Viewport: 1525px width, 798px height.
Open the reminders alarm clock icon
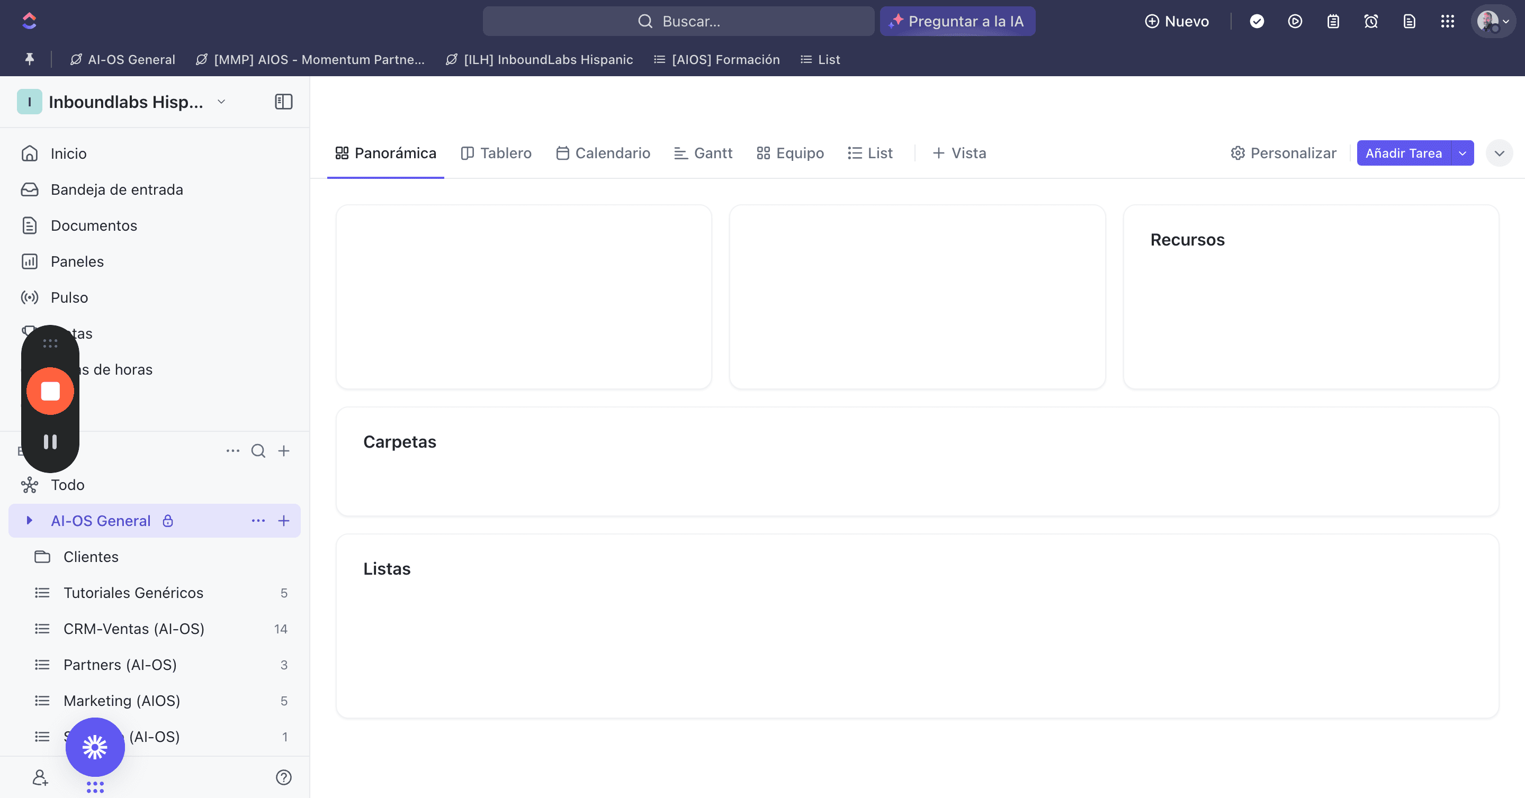click(1371, 21)
